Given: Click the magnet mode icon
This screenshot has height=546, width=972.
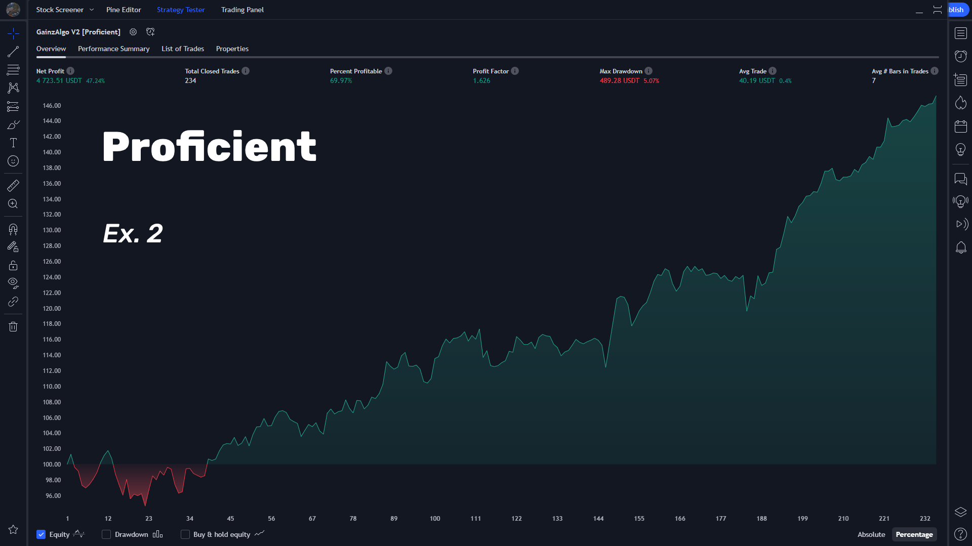Looking at the screenshot, I should 13,229.
